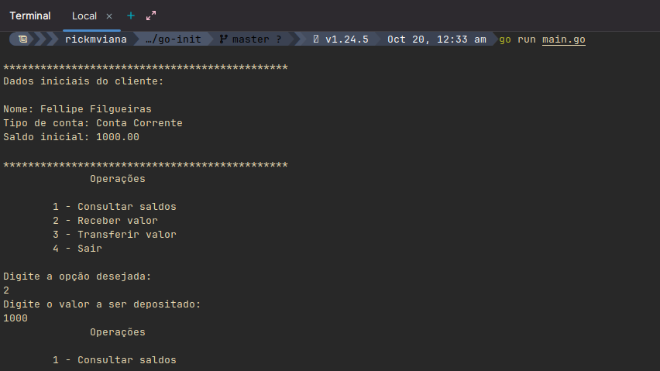
Task: Click the '4 - Sair' menu line
Action: coord(77,249)
